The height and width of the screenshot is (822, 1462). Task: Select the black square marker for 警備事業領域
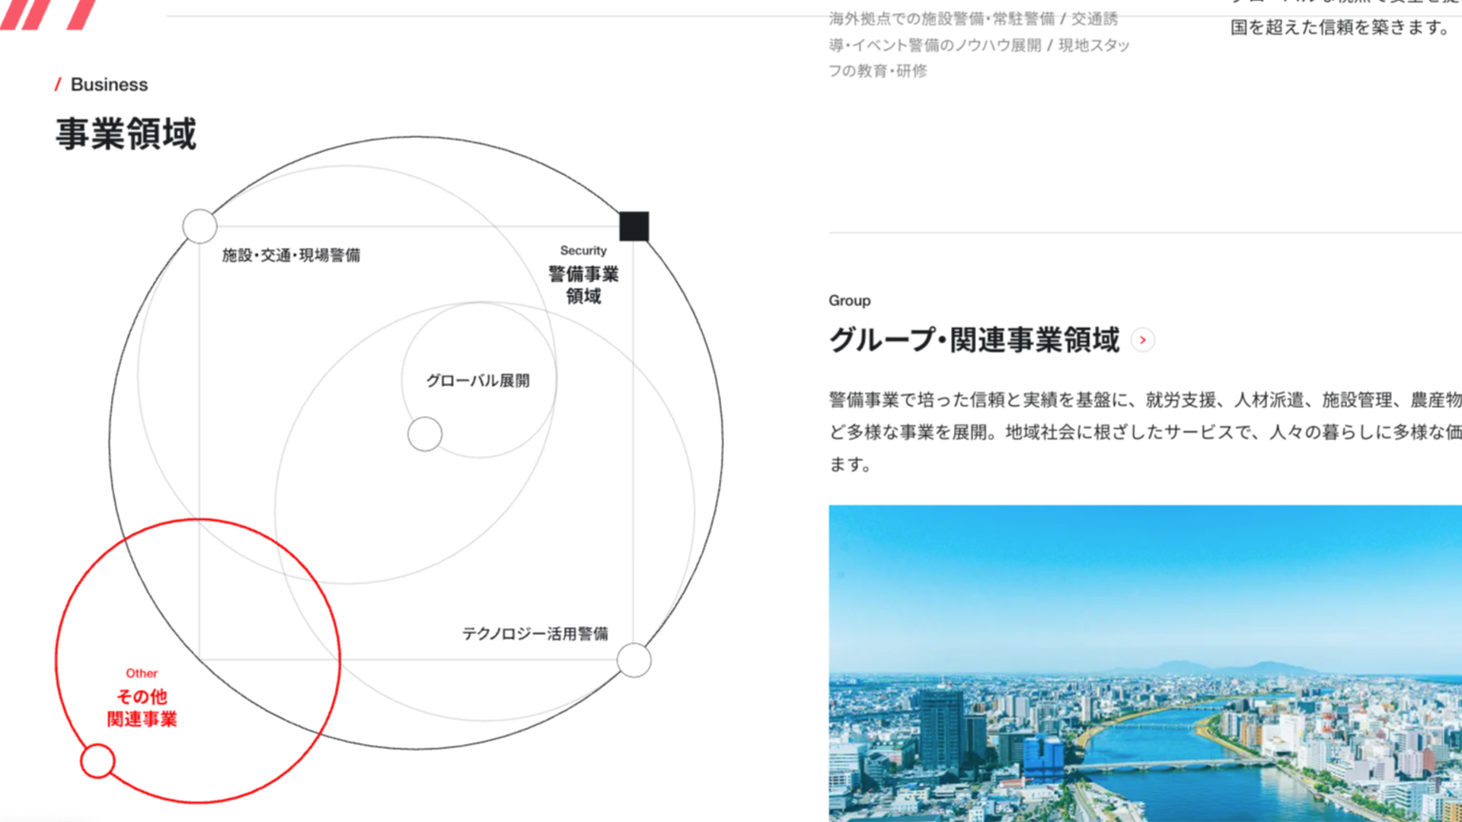tap(634, 227)
